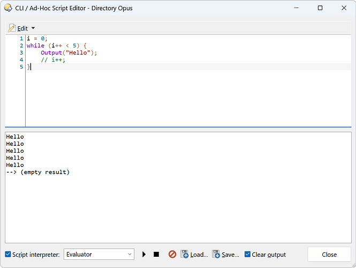Disable the Clear output checkbox

tap(247, 255)
